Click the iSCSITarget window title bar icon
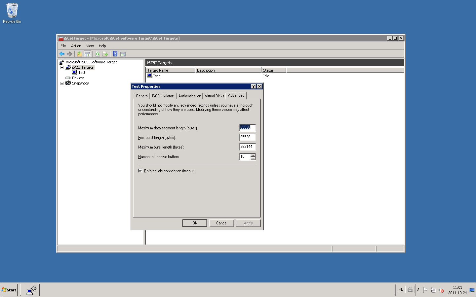The height and width of the screenshot is (297, 476). (61, 38)
